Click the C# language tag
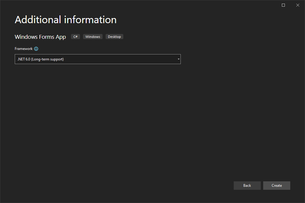 (x=75, y=37)
